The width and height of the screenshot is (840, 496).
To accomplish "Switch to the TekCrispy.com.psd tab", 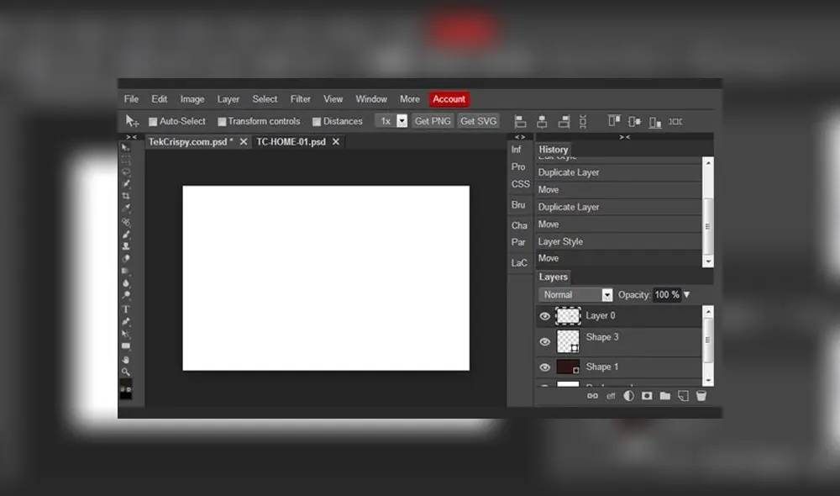I will coord(191,142).
